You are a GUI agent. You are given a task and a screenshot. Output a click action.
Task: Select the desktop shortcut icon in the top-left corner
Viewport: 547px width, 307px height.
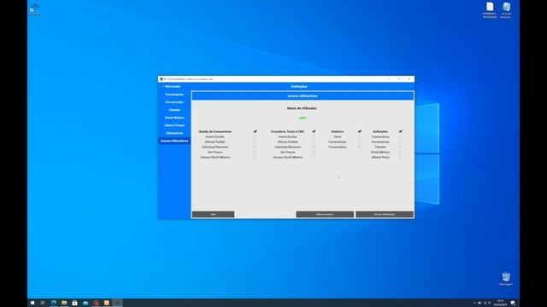[x=34, y=9]
